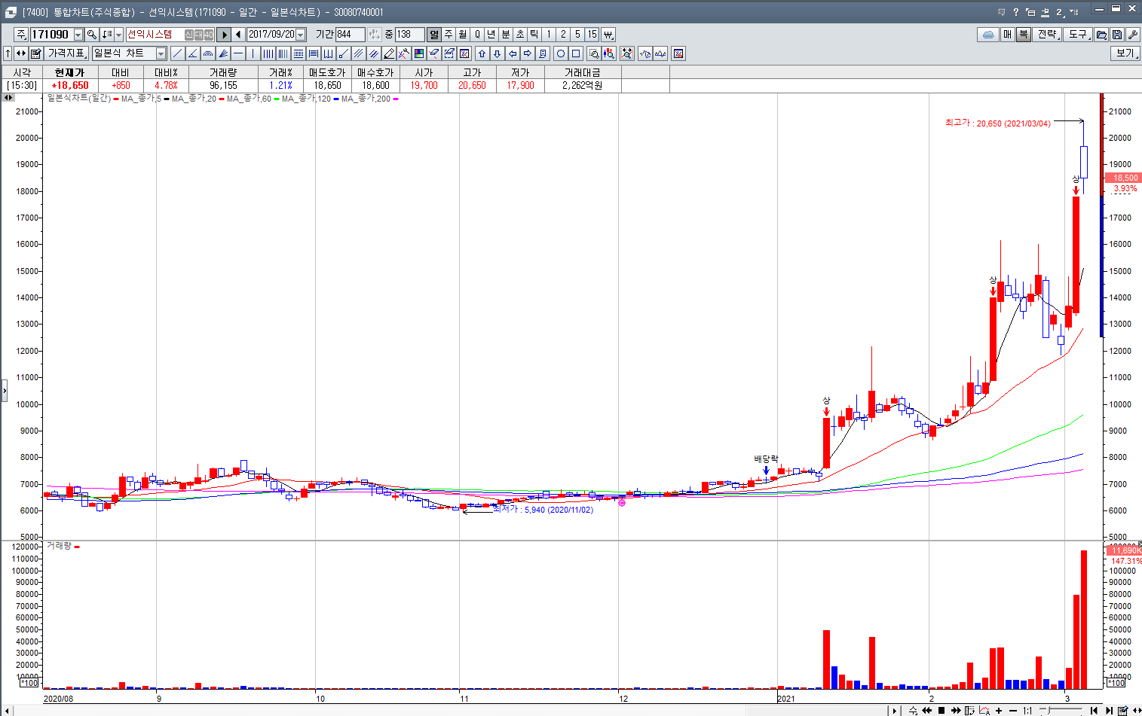Select the 5 interval button
The height and width of the screenshot is (716, 1142).
tap(577, 35)
